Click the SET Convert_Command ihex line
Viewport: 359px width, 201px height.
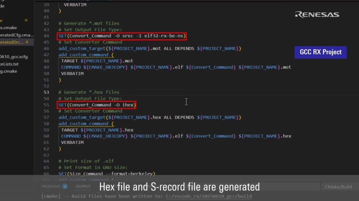97,105
